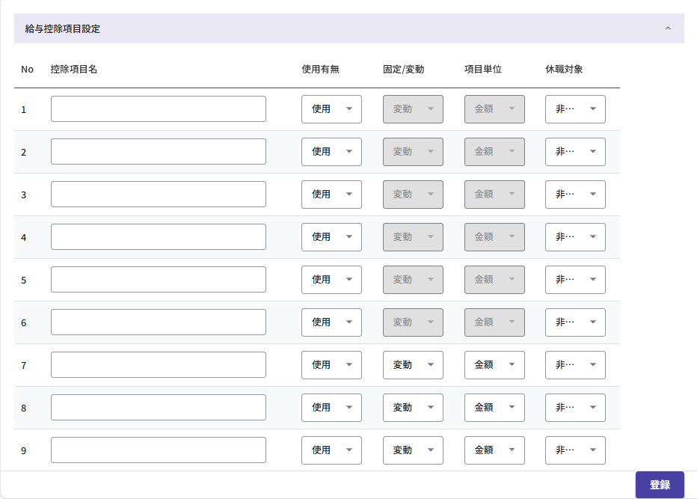
Task: Click the row 2 使用有無 dropdown
Action: (331, 152)
